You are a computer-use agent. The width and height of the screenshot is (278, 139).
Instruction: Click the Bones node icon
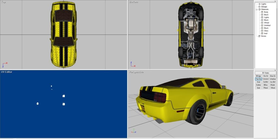pos(259,36)
